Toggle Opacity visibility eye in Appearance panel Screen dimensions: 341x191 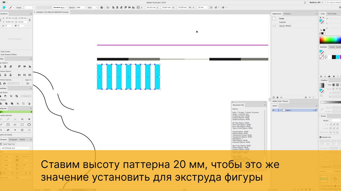click(x=274, y=26)
